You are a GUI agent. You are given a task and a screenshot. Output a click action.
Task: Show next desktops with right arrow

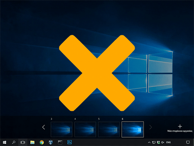150,127
